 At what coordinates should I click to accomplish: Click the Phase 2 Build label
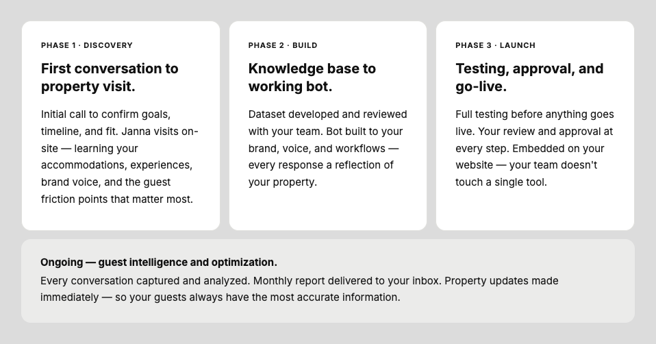click(283, 45)
